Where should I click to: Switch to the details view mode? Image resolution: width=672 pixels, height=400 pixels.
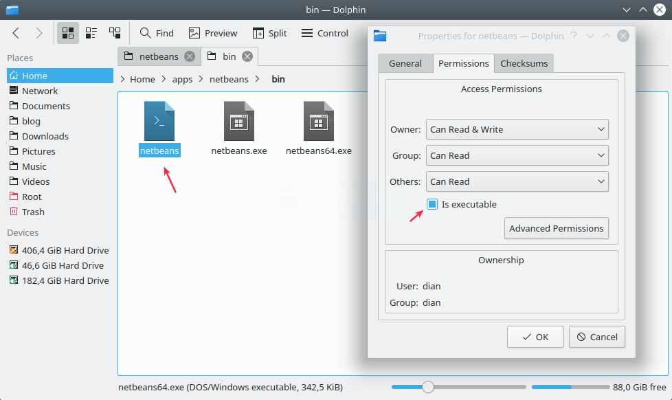(x=115, y=32)
